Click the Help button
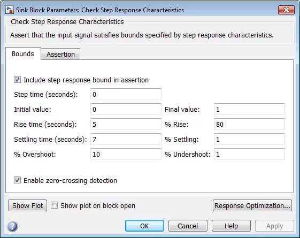 231,226
